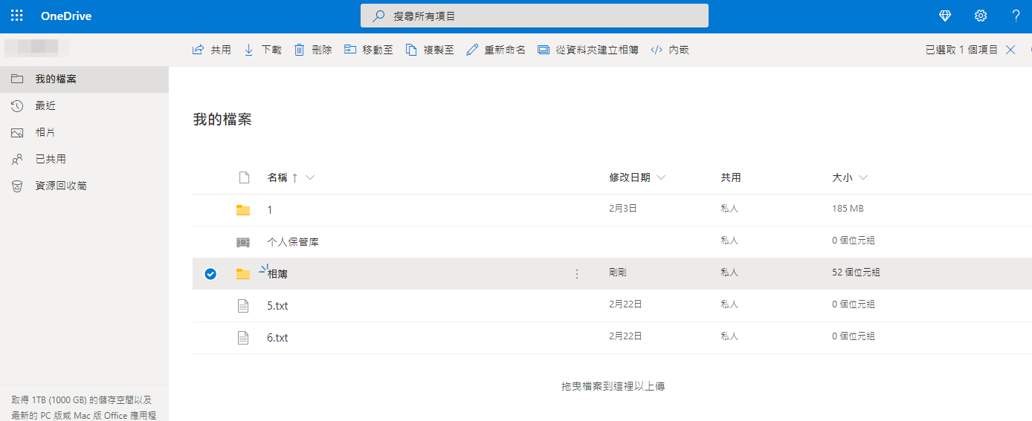Open the more actions dots for 相簿
This screenshot has height=421, width=1032.
pyautogui.click(x=577, y=274)
